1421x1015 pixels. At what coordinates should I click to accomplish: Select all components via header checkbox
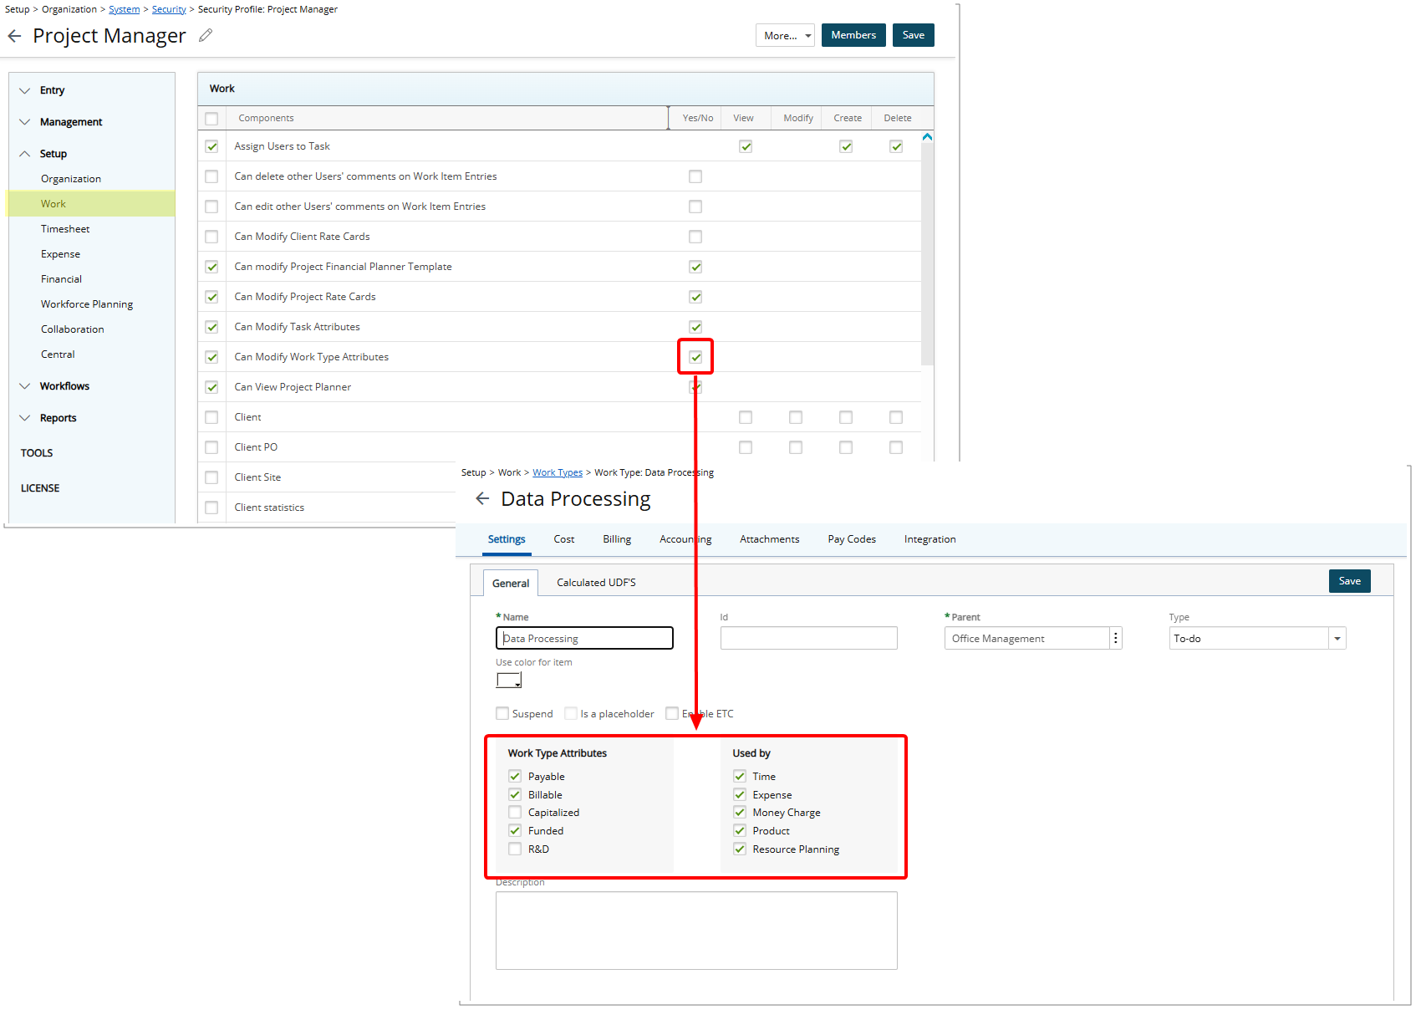tap(211, 118)
